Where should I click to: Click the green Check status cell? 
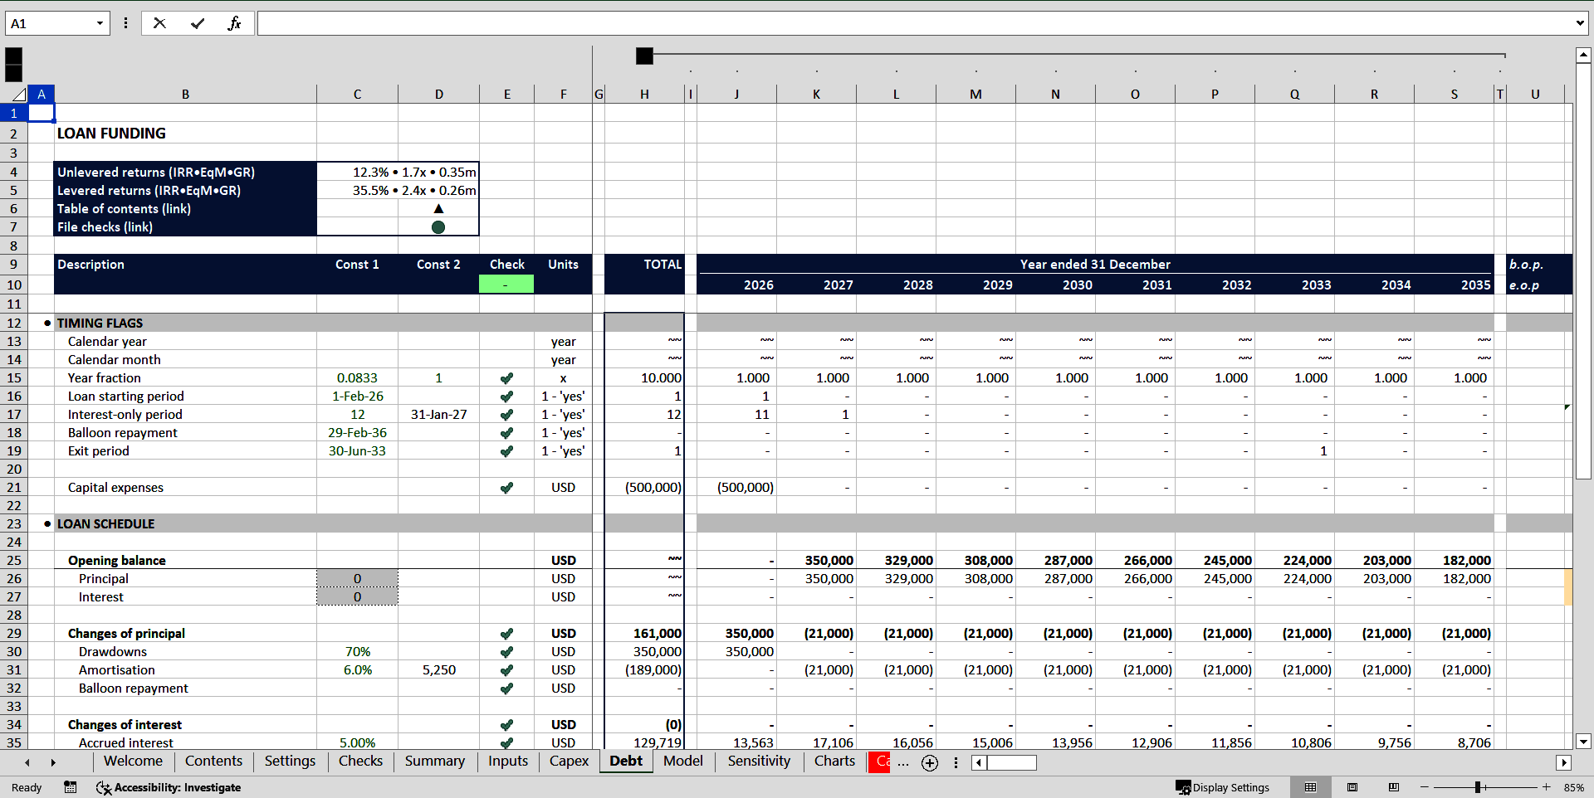coord(506,285)
